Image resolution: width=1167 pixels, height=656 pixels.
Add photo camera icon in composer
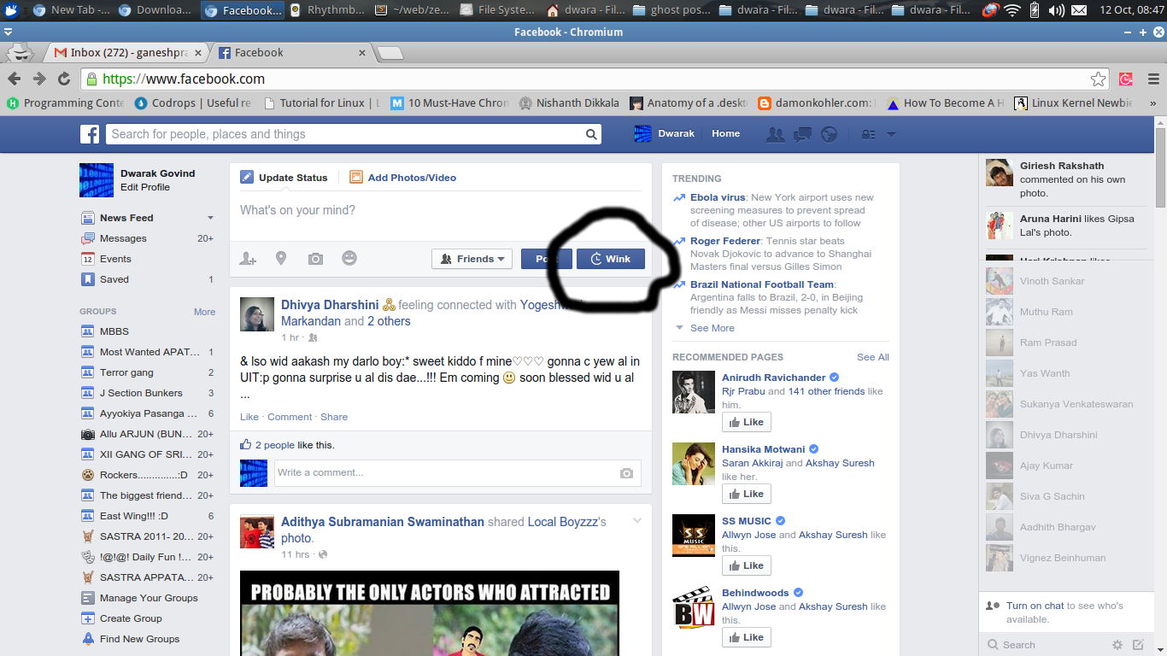point(315,258)
